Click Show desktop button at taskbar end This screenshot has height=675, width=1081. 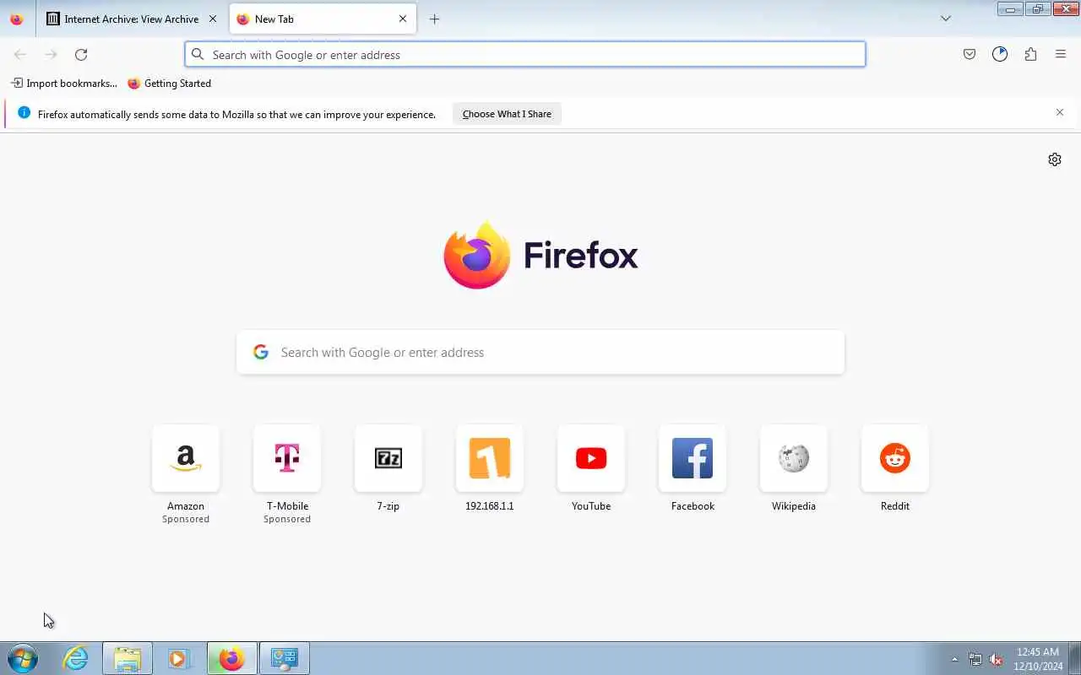pyautogui.click(x=1074, y=658)
